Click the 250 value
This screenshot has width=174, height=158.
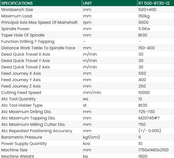pyautogui.click(x=142, y=86)
